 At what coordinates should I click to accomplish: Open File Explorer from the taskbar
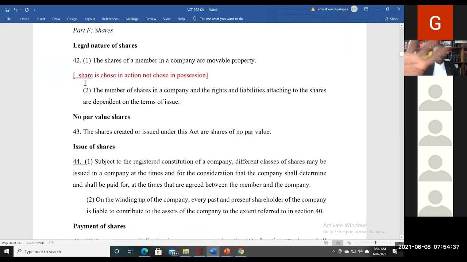pyautogui.click(x=186, y=251)
